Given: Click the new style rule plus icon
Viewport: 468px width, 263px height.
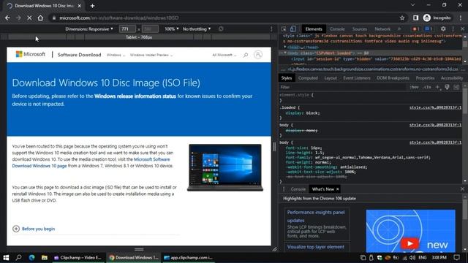Looking at the screenshot, I should pyautogui.click(x=437, y=87).
